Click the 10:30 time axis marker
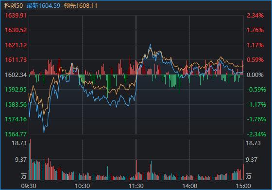272x190 pixels. pos(82,186)
